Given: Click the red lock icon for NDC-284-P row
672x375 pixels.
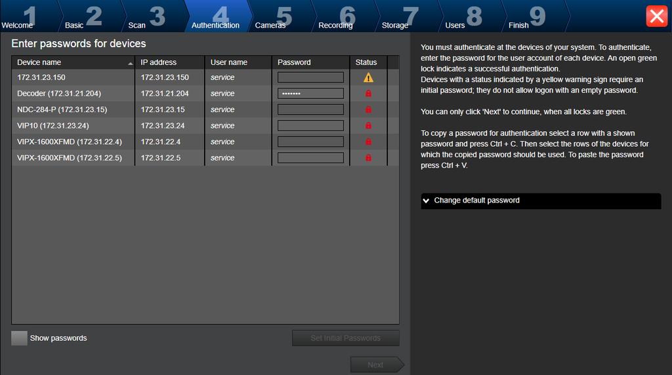Looking at the screenshot, I should tap(368, 109).
